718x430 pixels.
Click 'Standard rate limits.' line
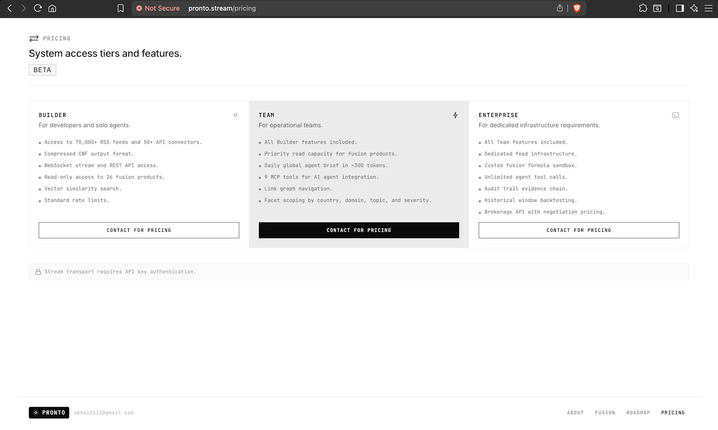click(x=77, y=200)
